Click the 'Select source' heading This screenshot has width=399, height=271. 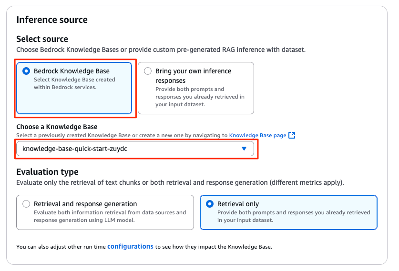pyautogui.click(x=42, y=39)
